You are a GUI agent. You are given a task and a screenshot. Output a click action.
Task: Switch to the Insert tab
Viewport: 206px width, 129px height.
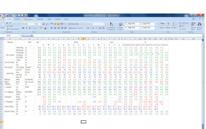click(17, 19)
